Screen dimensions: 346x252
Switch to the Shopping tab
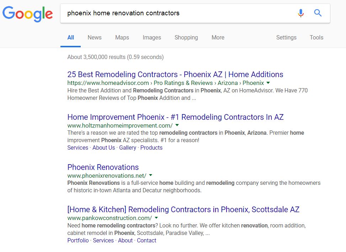coord(186,37)
